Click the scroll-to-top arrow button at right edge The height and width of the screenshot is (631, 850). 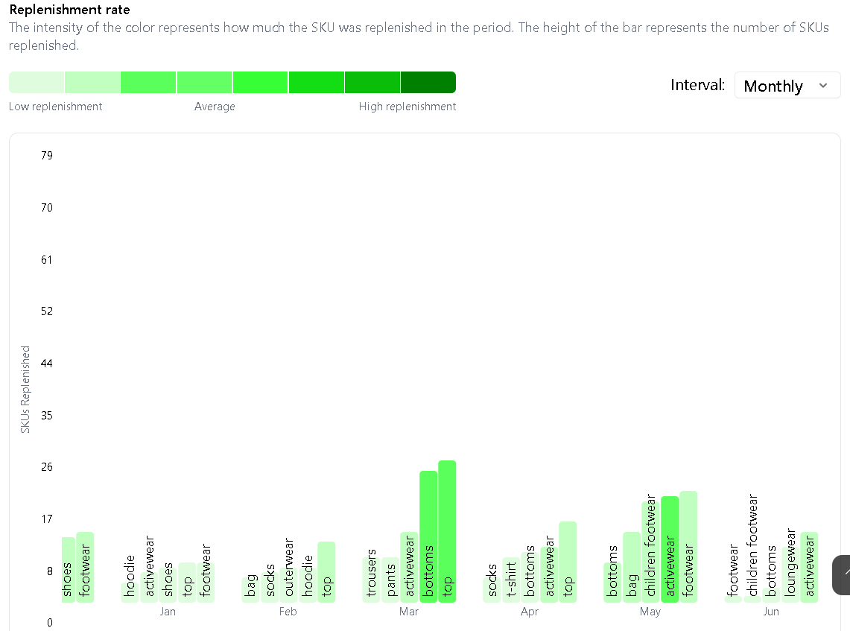click(843, 574)
